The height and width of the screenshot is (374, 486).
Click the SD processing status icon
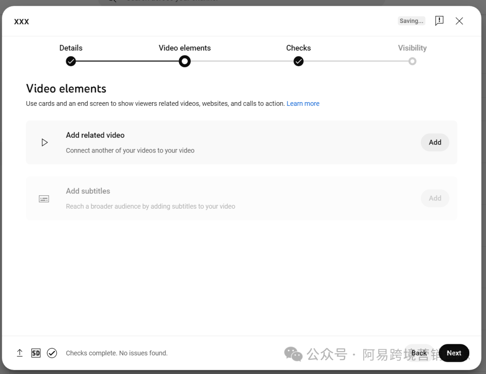36,353
